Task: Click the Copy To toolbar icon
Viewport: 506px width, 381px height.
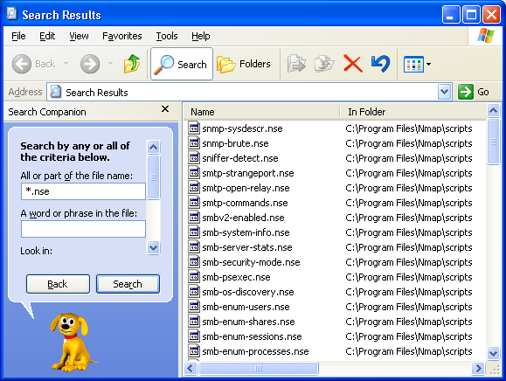Action: [x=324, y=64]
